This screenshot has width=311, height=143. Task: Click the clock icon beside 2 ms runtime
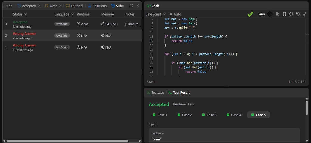(x=79, y=24)
